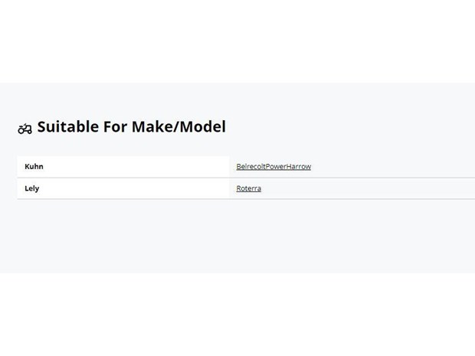Image resolution: width=475 pixels, height=356 pixels.
Task: Click the Make/Model text in heading
Action: [x=179, y=126]
